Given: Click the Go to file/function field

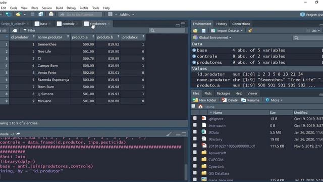Looking at the screenshot, I should (80, 15).
